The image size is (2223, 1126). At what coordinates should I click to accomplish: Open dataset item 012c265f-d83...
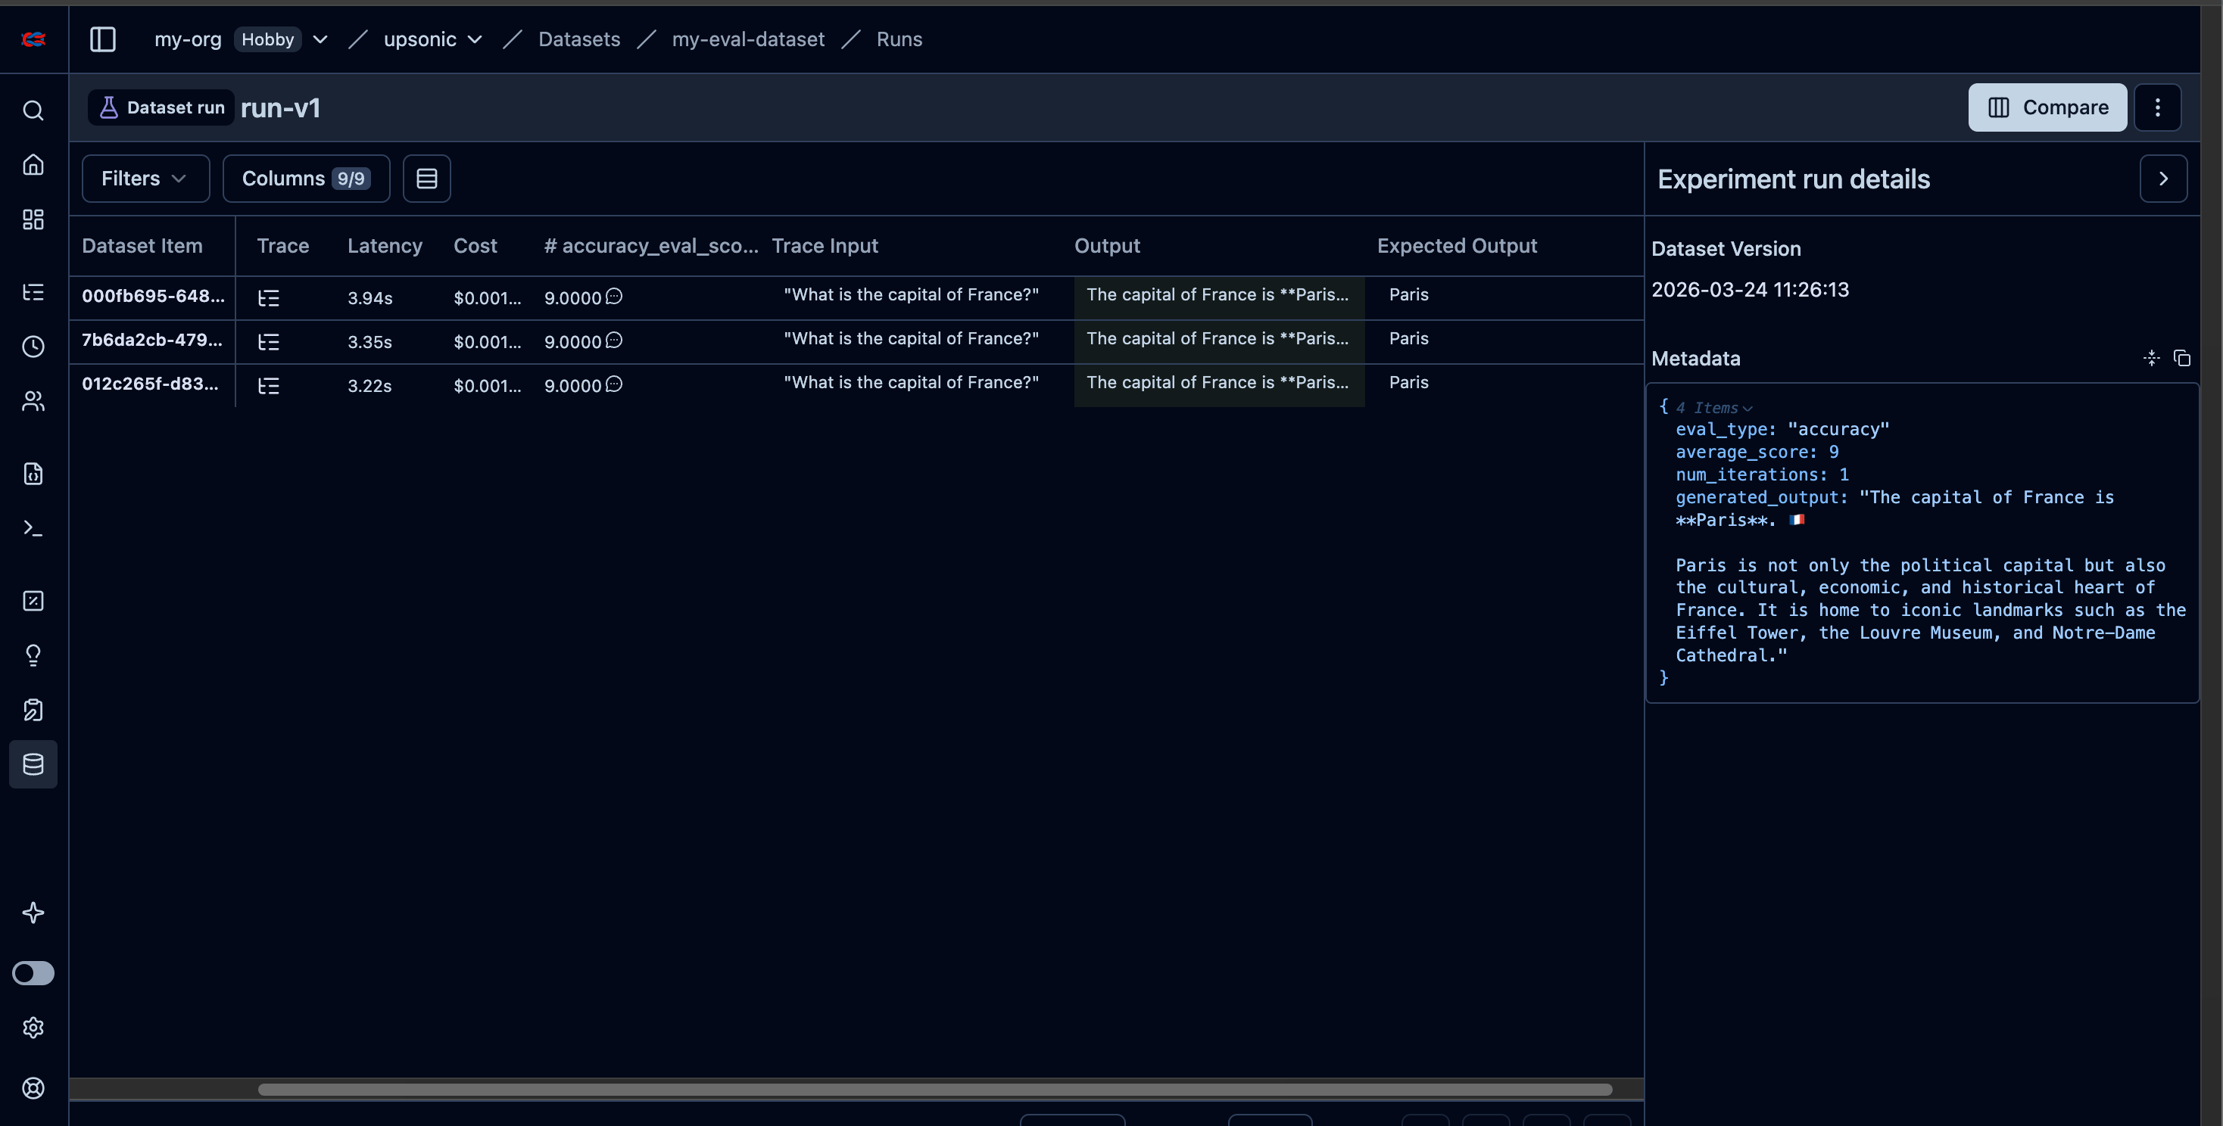(x=150, y=384)
